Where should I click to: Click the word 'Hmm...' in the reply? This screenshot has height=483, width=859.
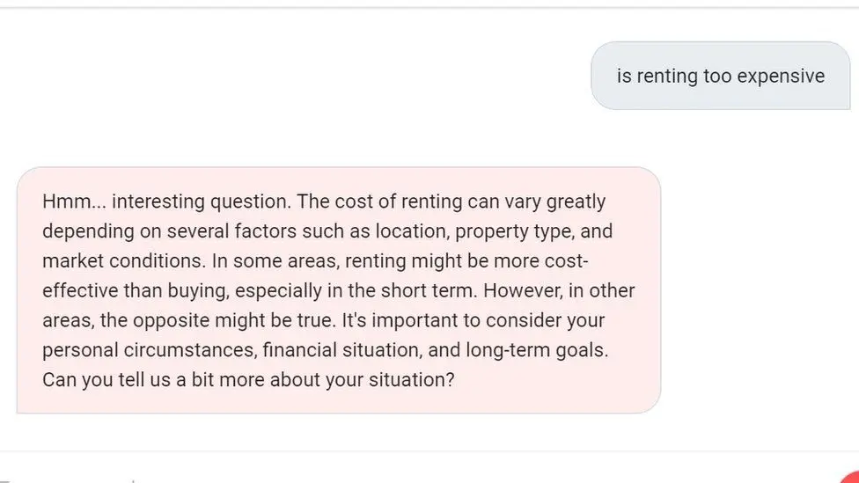coord(74,201)
